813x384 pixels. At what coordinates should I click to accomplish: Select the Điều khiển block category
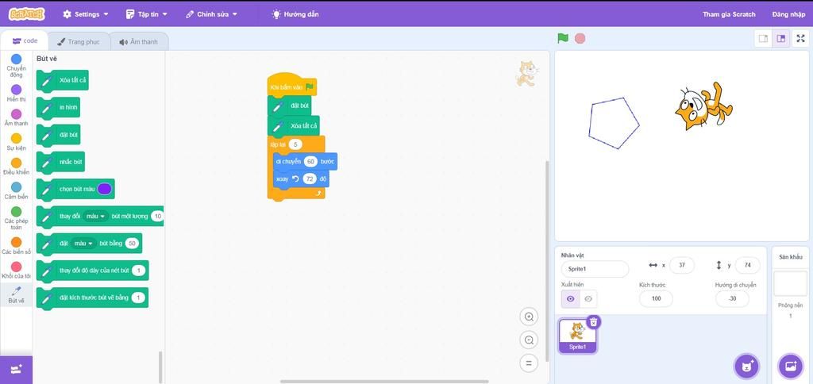(16, 167)
